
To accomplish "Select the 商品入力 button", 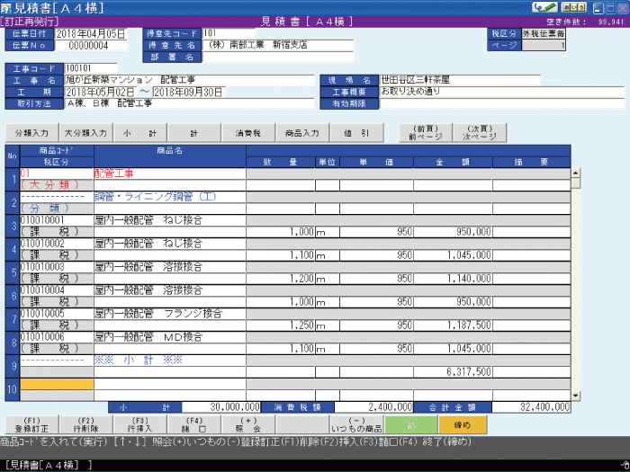I will click(301, 132).
